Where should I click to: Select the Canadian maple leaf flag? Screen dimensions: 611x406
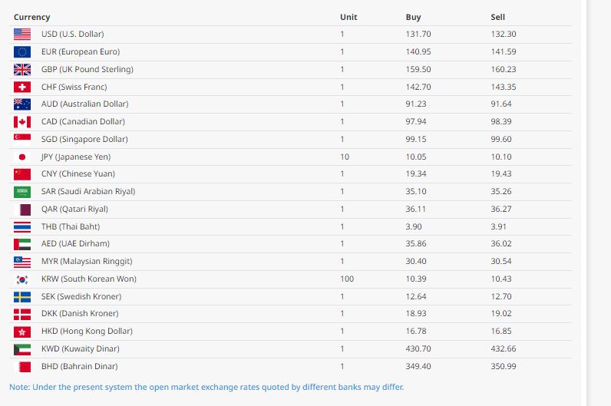click(22, 122)
